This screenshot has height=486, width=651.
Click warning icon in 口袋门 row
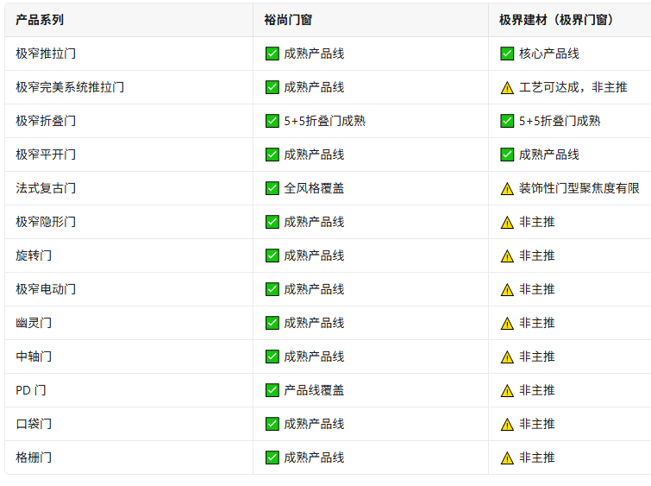tap(507, 425)
